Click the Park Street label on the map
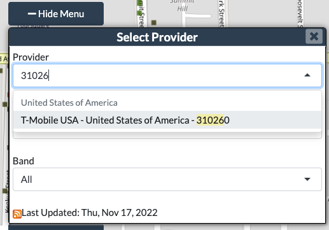This screenshot has width=329, height=230. tap(221, 13)
